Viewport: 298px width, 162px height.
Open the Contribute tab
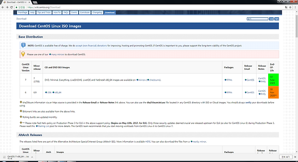tap(85, 12)
